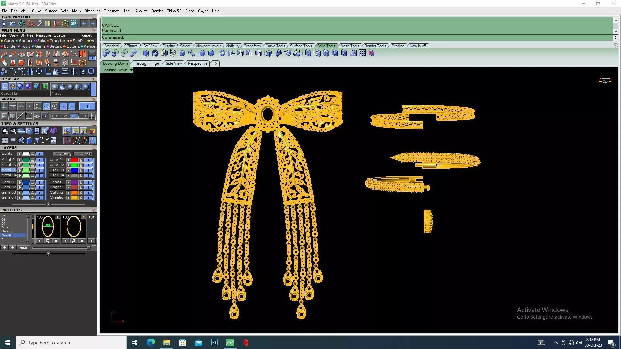Click the shaded blue sphere display icon
Image resolution: width=621 pixels, height=349 pixels.
(x=20, y=86)
